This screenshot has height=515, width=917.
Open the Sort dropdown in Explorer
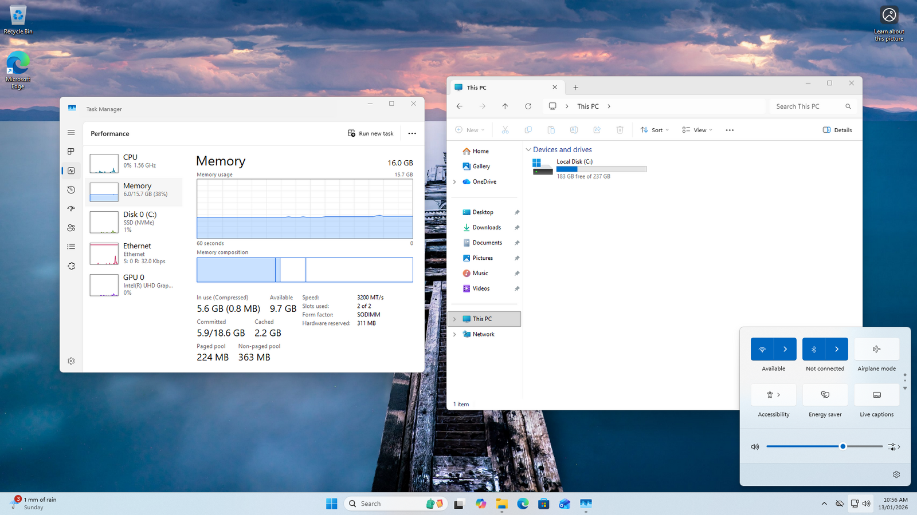pyautogui.click(x=655, y=130)
